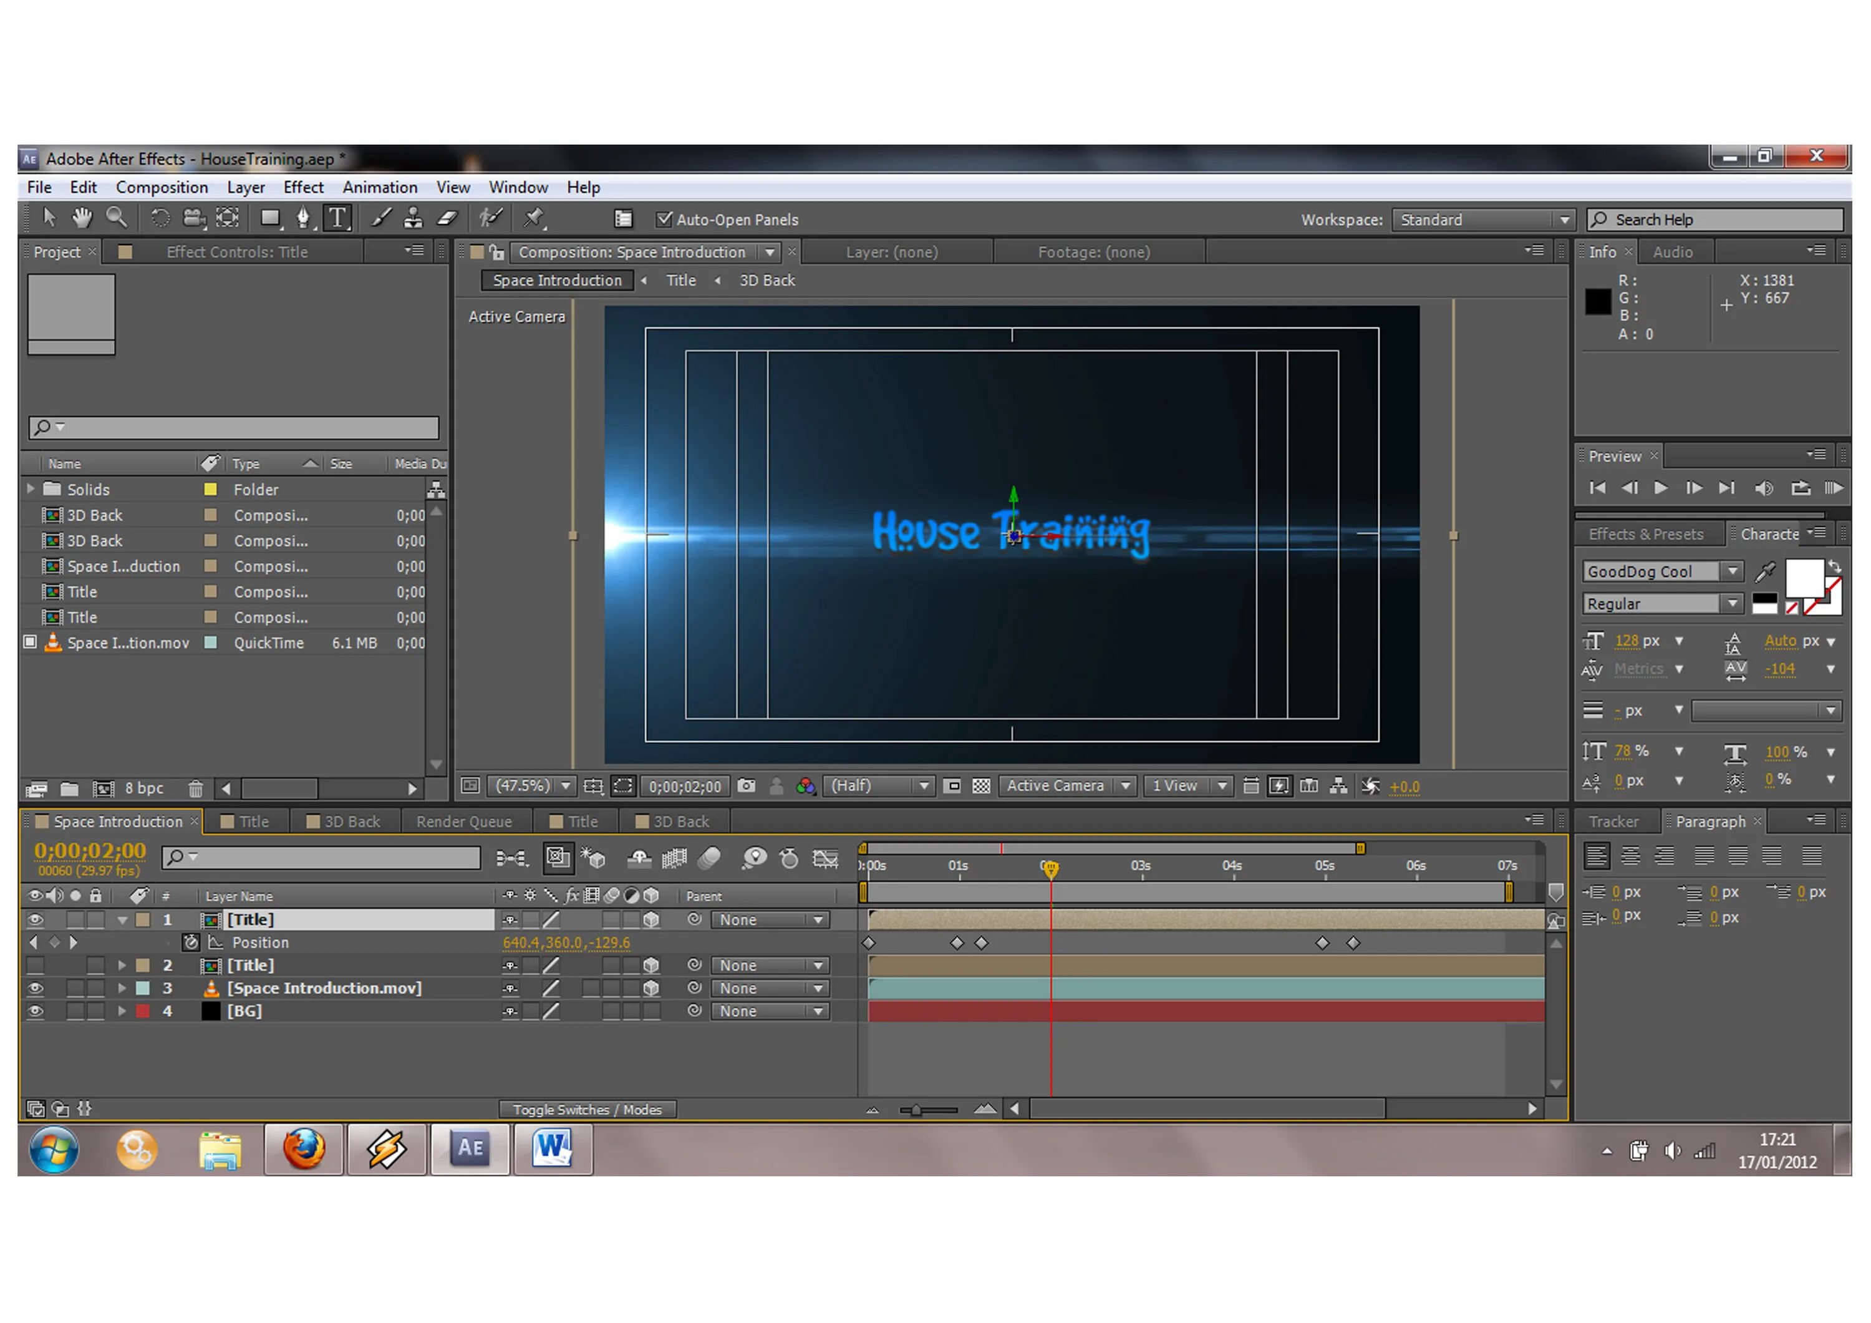Open Firefox from the taskbar

304,1150
